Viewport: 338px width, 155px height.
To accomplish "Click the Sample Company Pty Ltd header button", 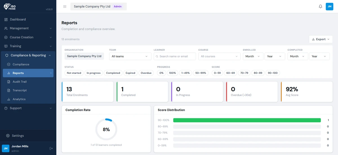I will coord(99,6).
